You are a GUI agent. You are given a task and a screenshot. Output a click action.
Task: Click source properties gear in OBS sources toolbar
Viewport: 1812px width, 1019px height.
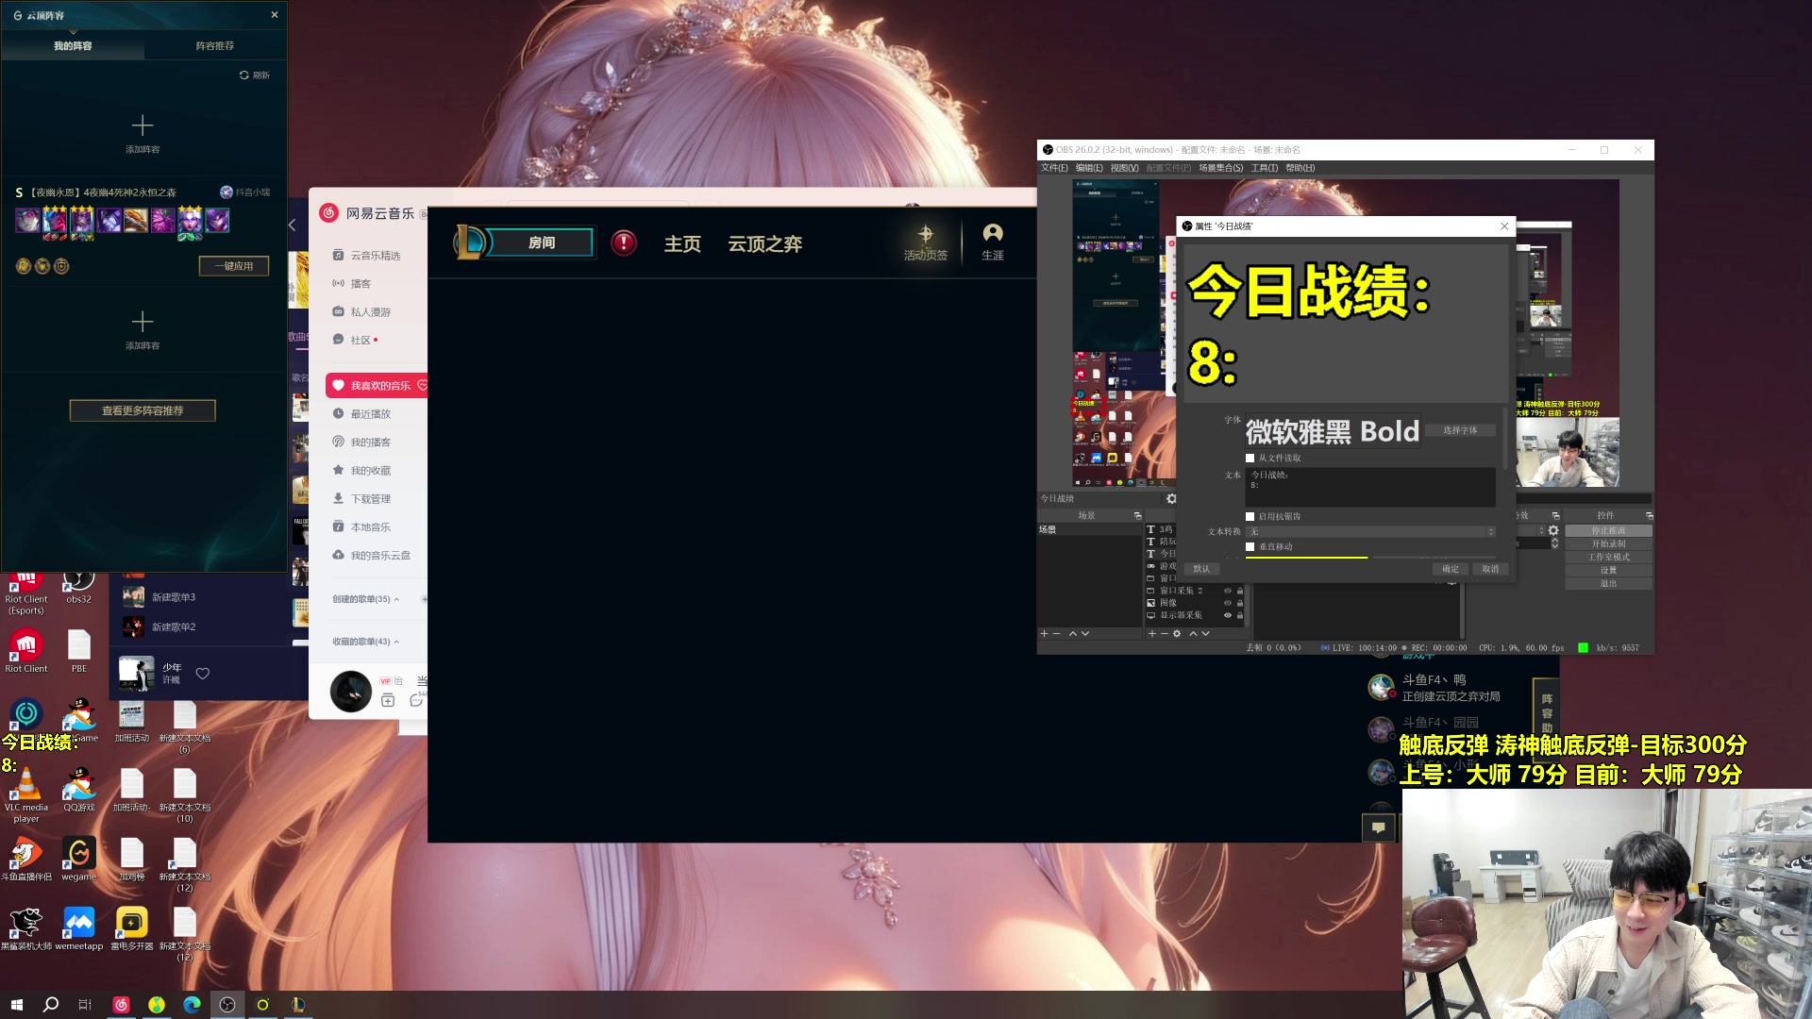click(x=1177, y=634)
